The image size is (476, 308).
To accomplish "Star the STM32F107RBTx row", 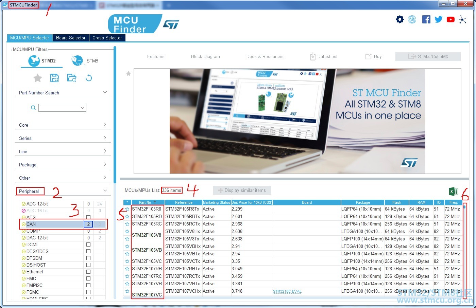I will coord(127,269).
